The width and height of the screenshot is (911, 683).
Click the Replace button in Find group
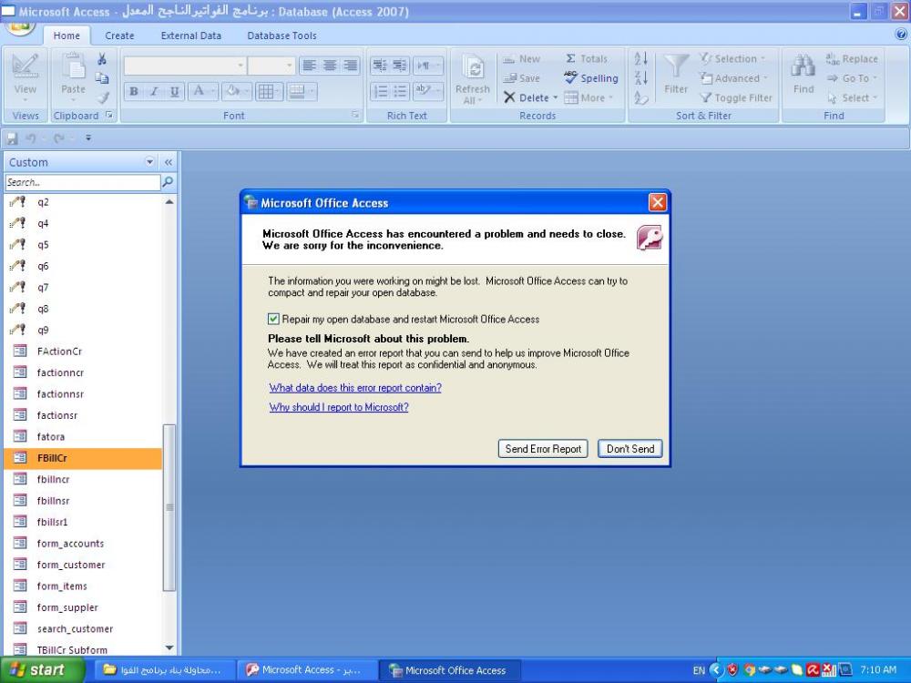(x=852, y=58)
